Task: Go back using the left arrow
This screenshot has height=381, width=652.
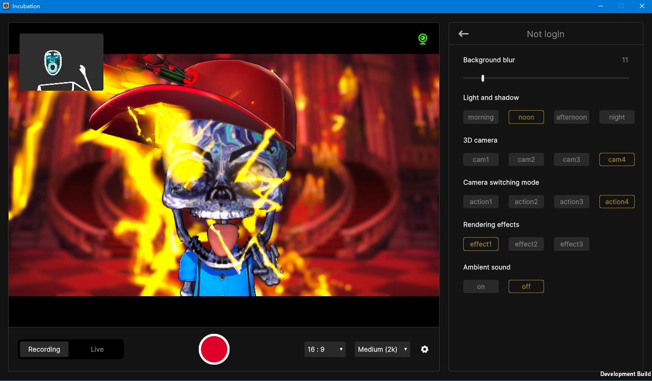Action: (463, 34)
